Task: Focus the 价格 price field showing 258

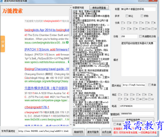Action: 129,36
